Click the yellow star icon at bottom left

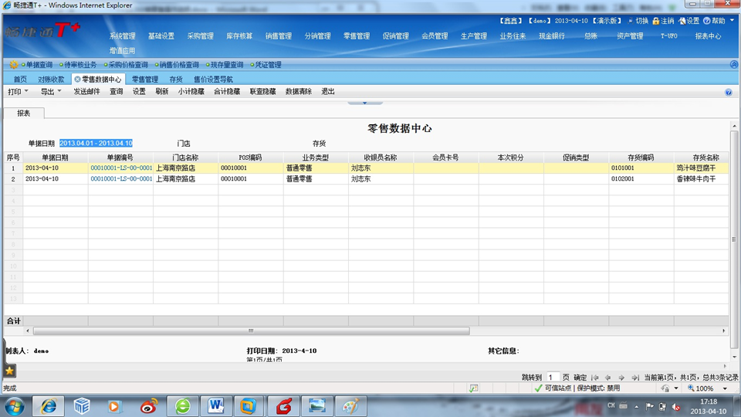click(x=9, y=371)
